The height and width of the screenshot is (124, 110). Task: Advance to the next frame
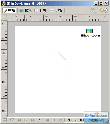pyautogui.click(x=54, y=120)
